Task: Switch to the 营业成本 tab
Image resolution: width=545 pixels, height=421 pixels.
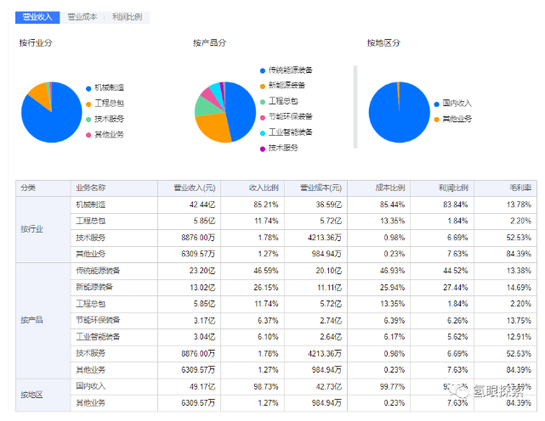Action: [x=82, y=17]
